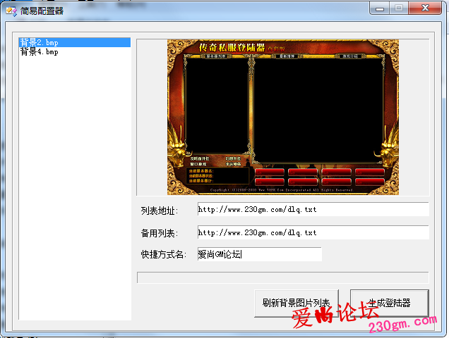Click the 备用列表 URL input field
The height and width of the screenshot is (338, 449).
[313, 232]
